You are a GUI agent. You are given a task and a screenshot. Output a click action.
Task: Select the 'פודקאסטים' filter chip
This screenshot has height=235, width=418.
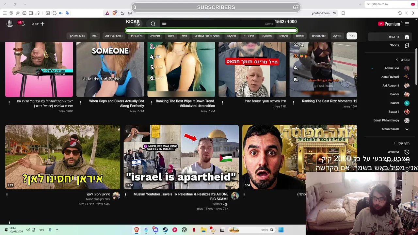[x=318, y=36]
